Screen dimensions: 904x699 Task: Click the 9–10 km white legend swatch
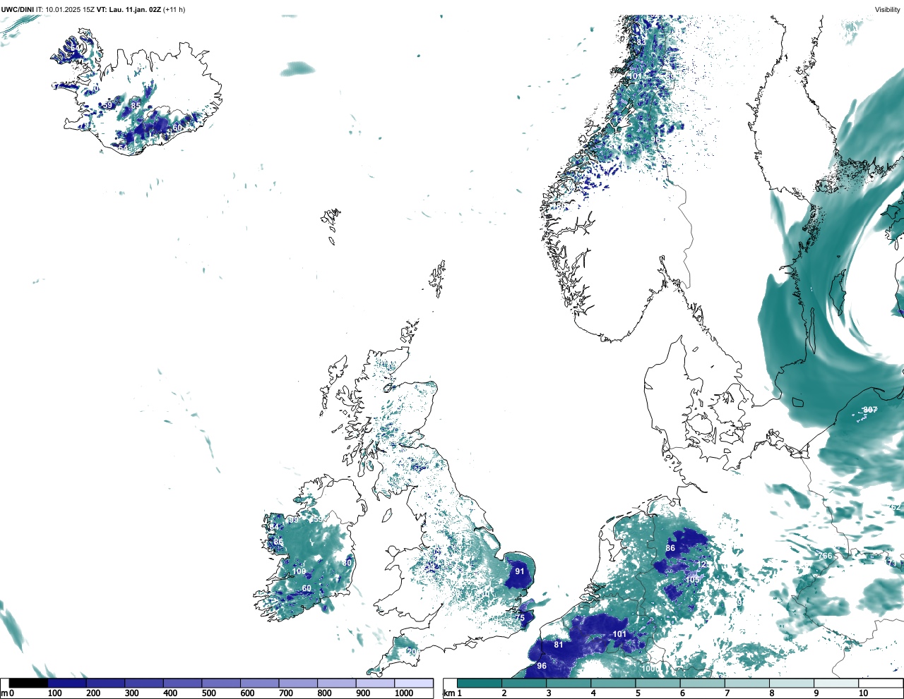pos(837,683)
